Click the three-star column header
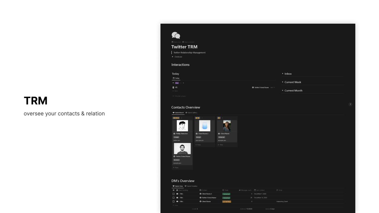379x213 pixels. click(x=176, y=118)
